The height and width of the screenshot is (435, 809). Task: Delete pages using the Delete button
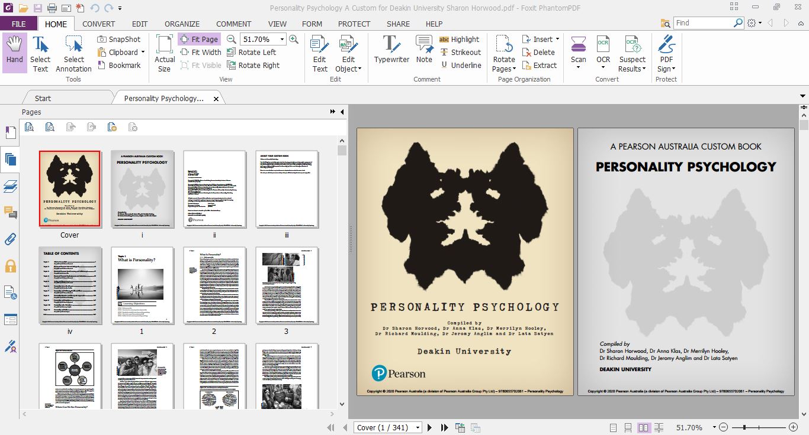(538, 52)
